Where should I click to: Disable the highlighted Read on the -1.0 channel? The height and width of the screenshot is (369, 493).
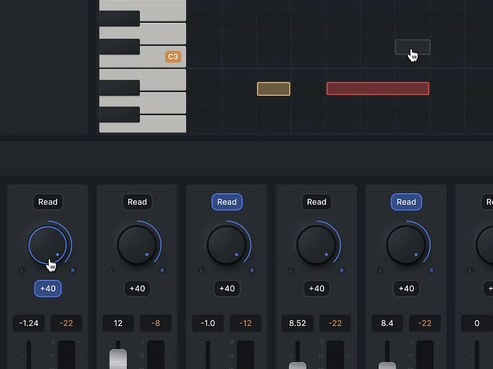[227, 202]
